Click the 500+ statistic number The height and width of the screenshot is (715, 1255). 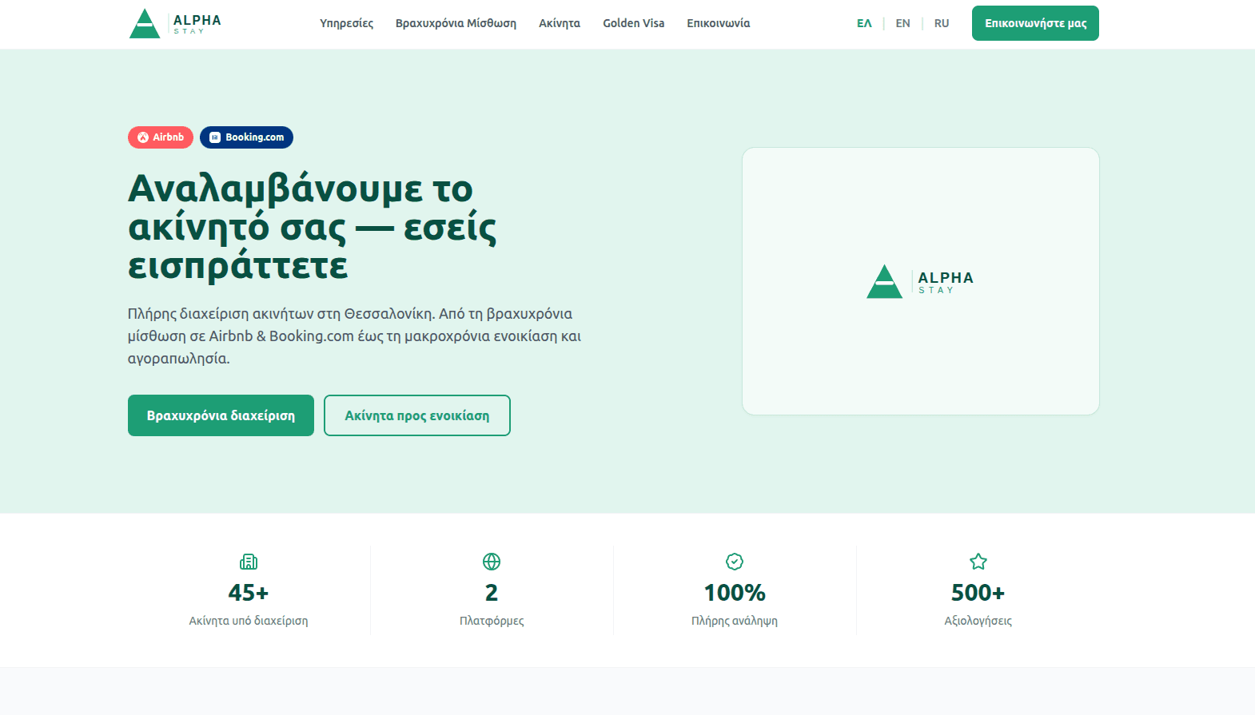(978, 593)
